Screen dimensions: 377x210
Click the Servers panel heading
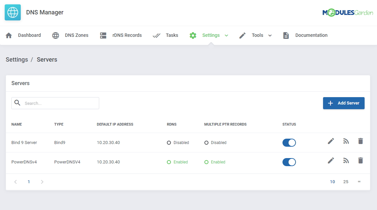20,83
